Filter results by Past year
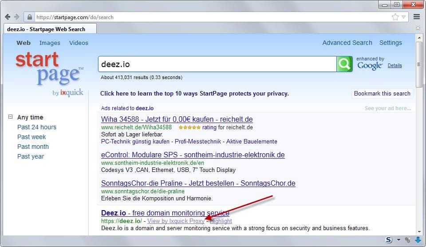Viewport: 426px width, 247px height. (31, 156)
